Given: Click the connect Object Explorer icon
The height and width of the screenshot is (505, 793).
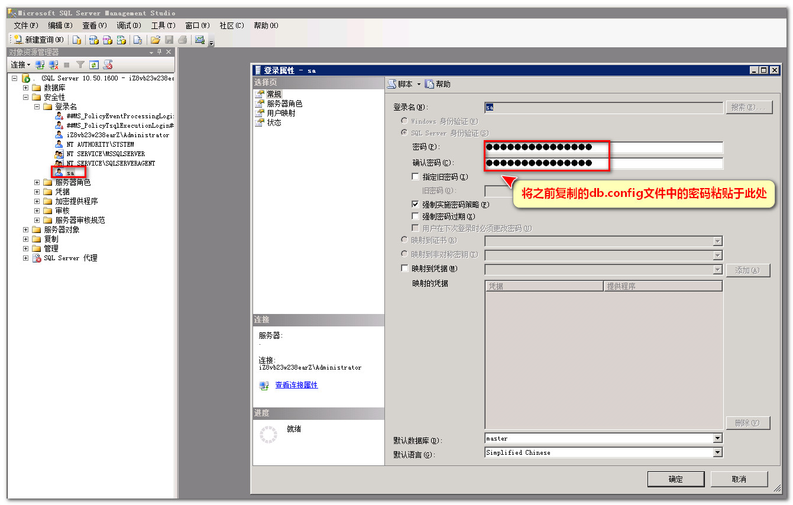Looking at the screenshot, I should [x=40, y=64].
